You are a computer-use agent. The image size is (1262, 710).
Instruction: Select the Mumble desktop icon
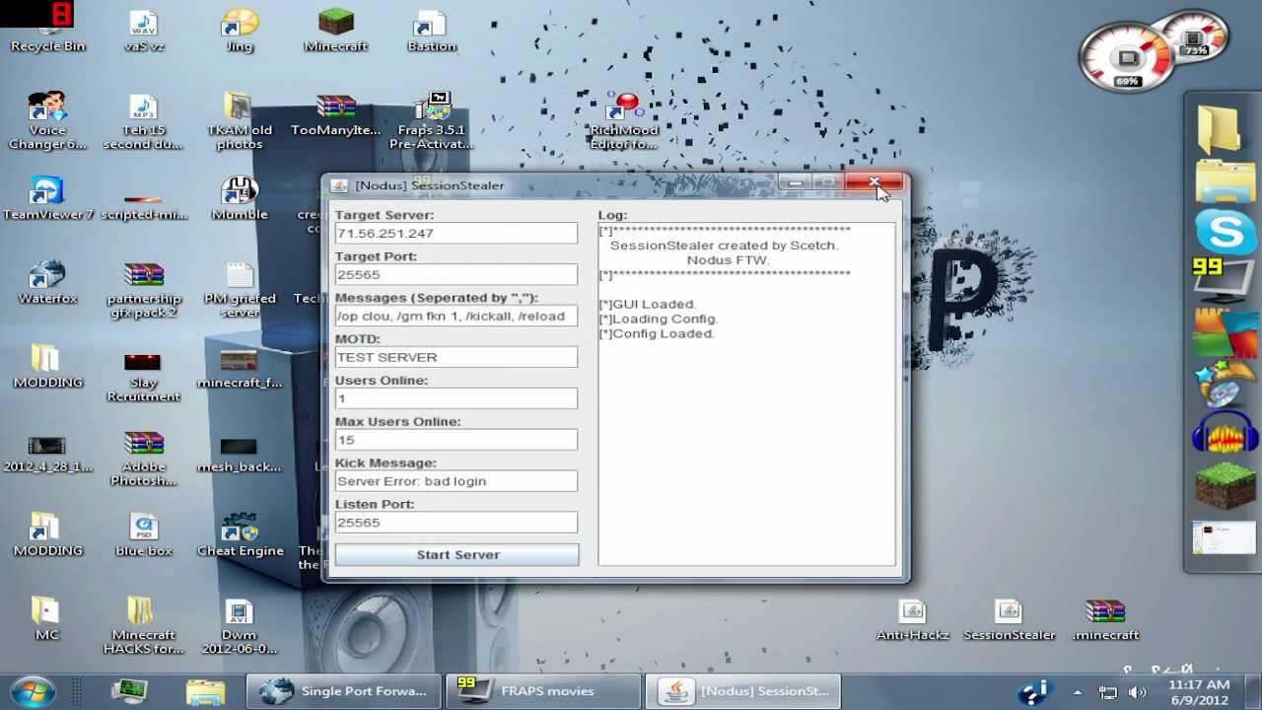point(240,198)
